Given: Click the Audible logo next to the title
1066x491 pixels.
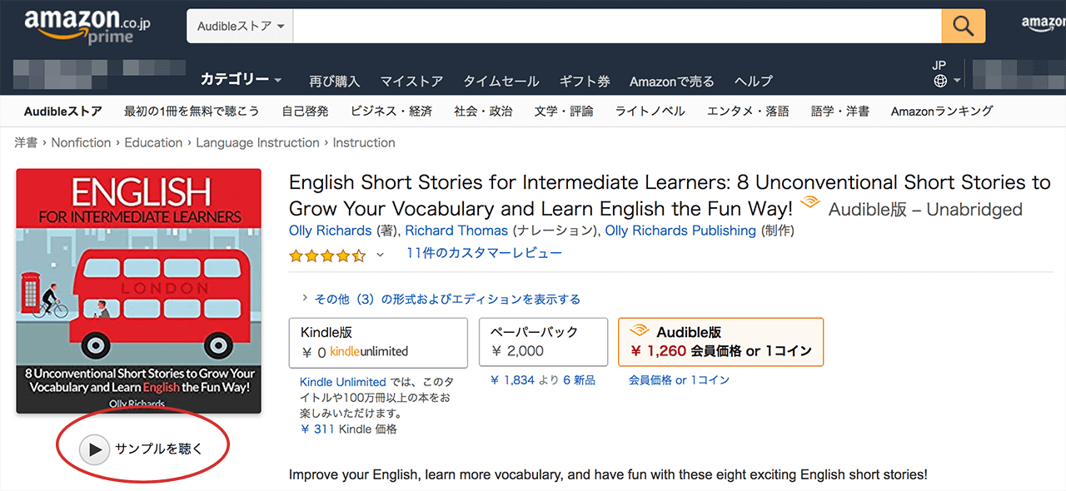Looking at the screenshot, I should 809,203.
